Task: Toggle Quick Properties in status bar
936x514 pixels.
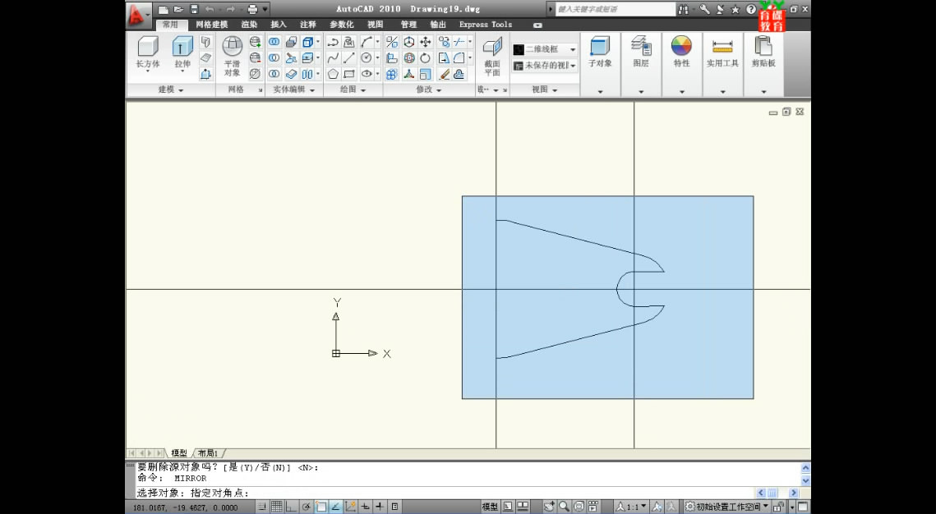Action: [394, 507]
